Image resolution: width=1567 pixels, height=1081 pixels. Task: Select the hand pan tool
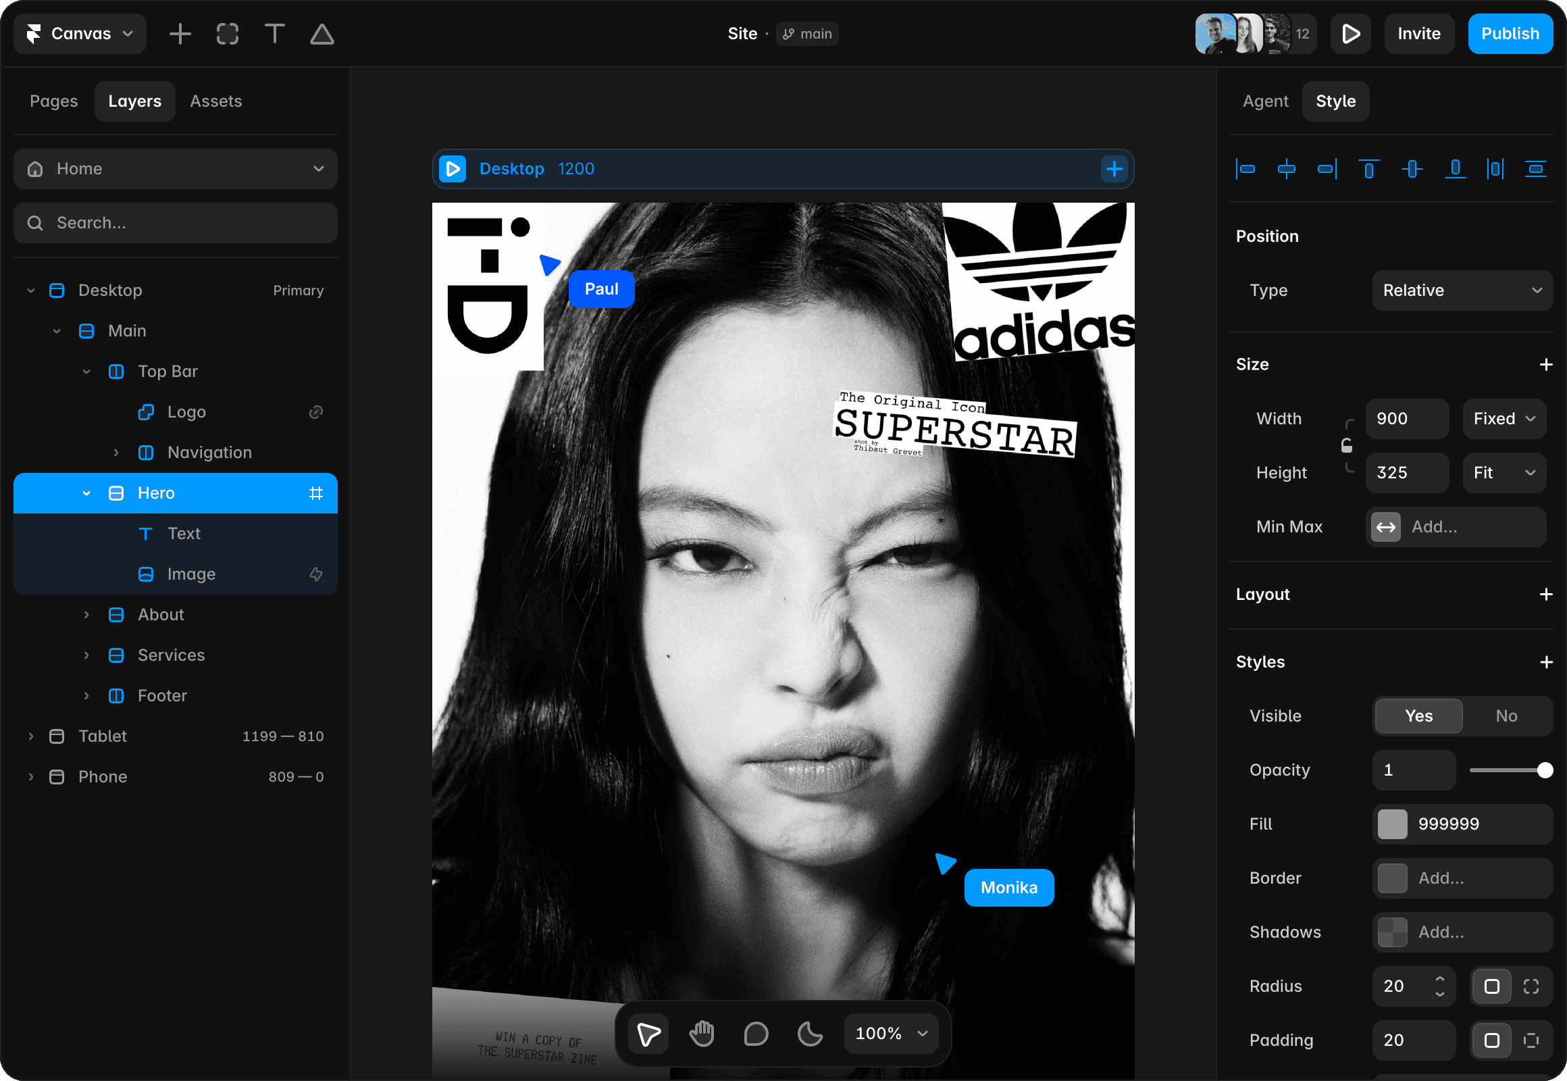(702, 1034)
